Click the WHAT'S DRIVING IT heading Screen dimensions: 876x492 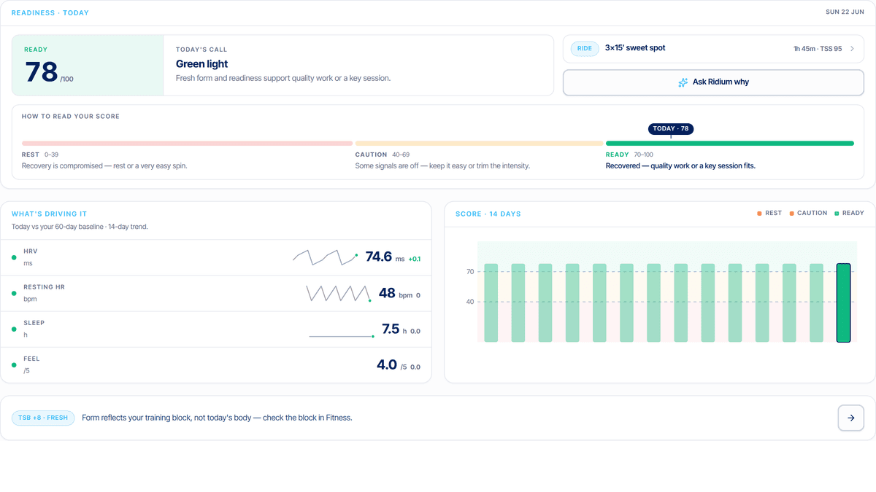pos(50,214)
